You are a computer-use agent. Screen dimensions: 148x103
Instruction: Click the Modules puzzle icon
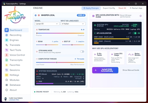click(x=7, y=80)
